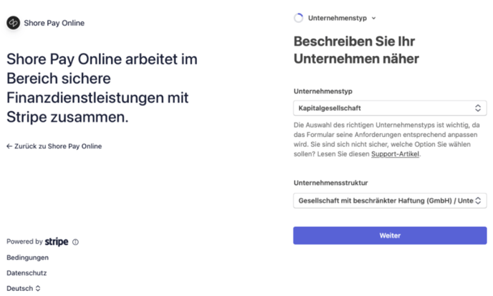Image resolution: width=493 pixels, height=296 pixels.
Task: Go back via Zurück zu Shore Pay Online
Action: (x=57, y=146)
